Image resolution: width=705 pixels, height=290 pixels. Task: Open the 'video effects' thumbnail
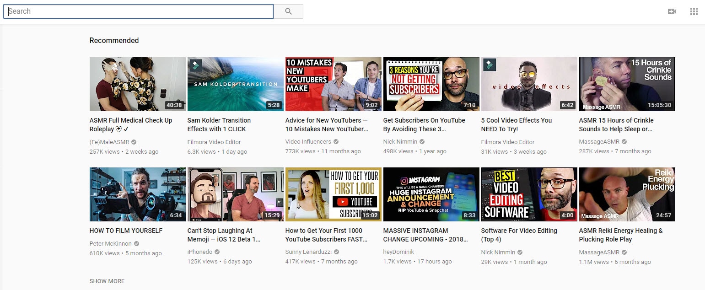point(529,84)
